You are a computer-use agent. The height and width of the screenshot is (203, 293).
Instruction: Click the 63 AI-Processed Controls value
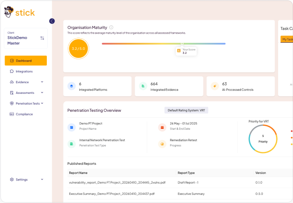(225, 84)
